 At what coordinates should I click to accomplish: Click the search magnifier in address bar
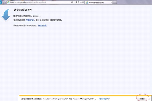[72, 2]
